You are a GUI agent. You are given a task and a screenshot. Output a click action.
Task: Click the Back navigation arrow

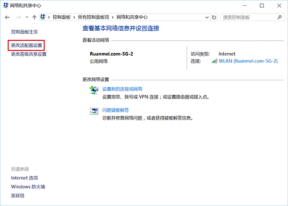coord(7,17)
